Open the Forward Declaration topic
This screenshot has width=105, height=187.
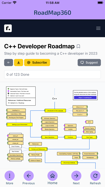point(90,154)
